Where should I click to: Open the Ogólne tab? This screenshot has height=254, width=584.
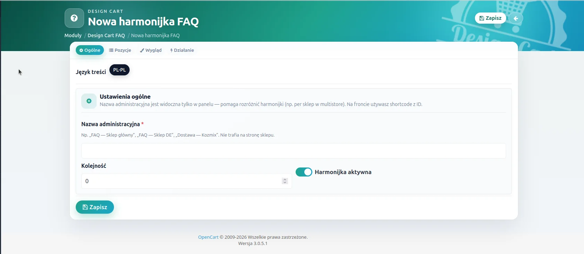point(90,50)
